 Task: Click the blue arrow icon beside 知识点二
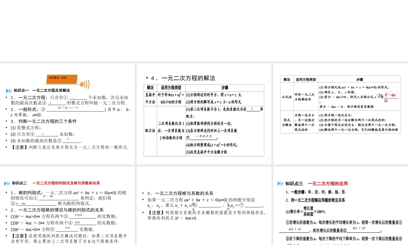[x=7, y=183]
